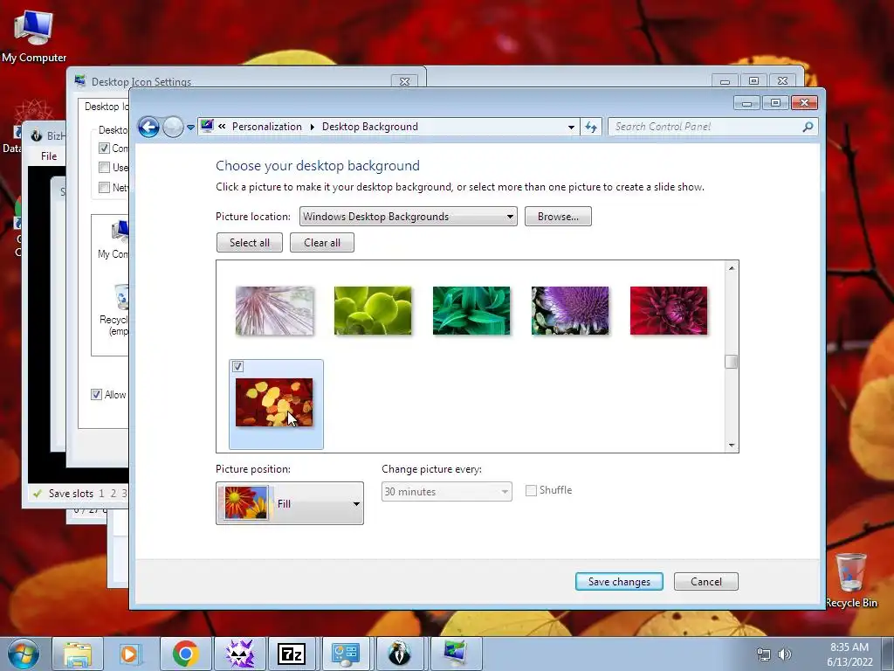The width and height of the screenshot is (894, 671).
Task: Open 7-Zip from the taskbar
Action: pos(292,654)
